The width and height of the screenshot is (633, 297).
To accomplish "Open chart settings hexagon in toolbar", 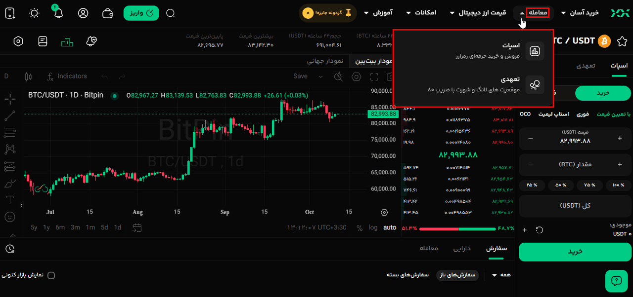I will [356, 76].
